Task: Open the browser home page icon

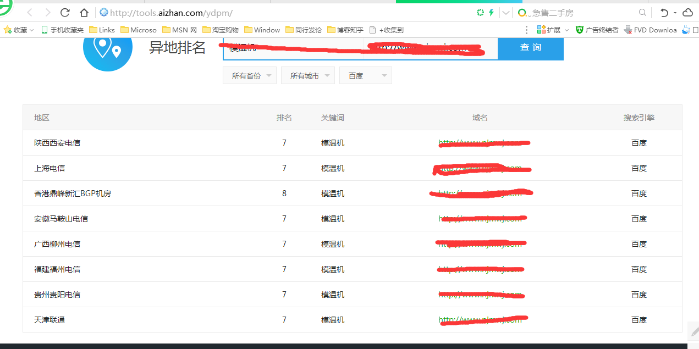Action: [x=84, y=13]
